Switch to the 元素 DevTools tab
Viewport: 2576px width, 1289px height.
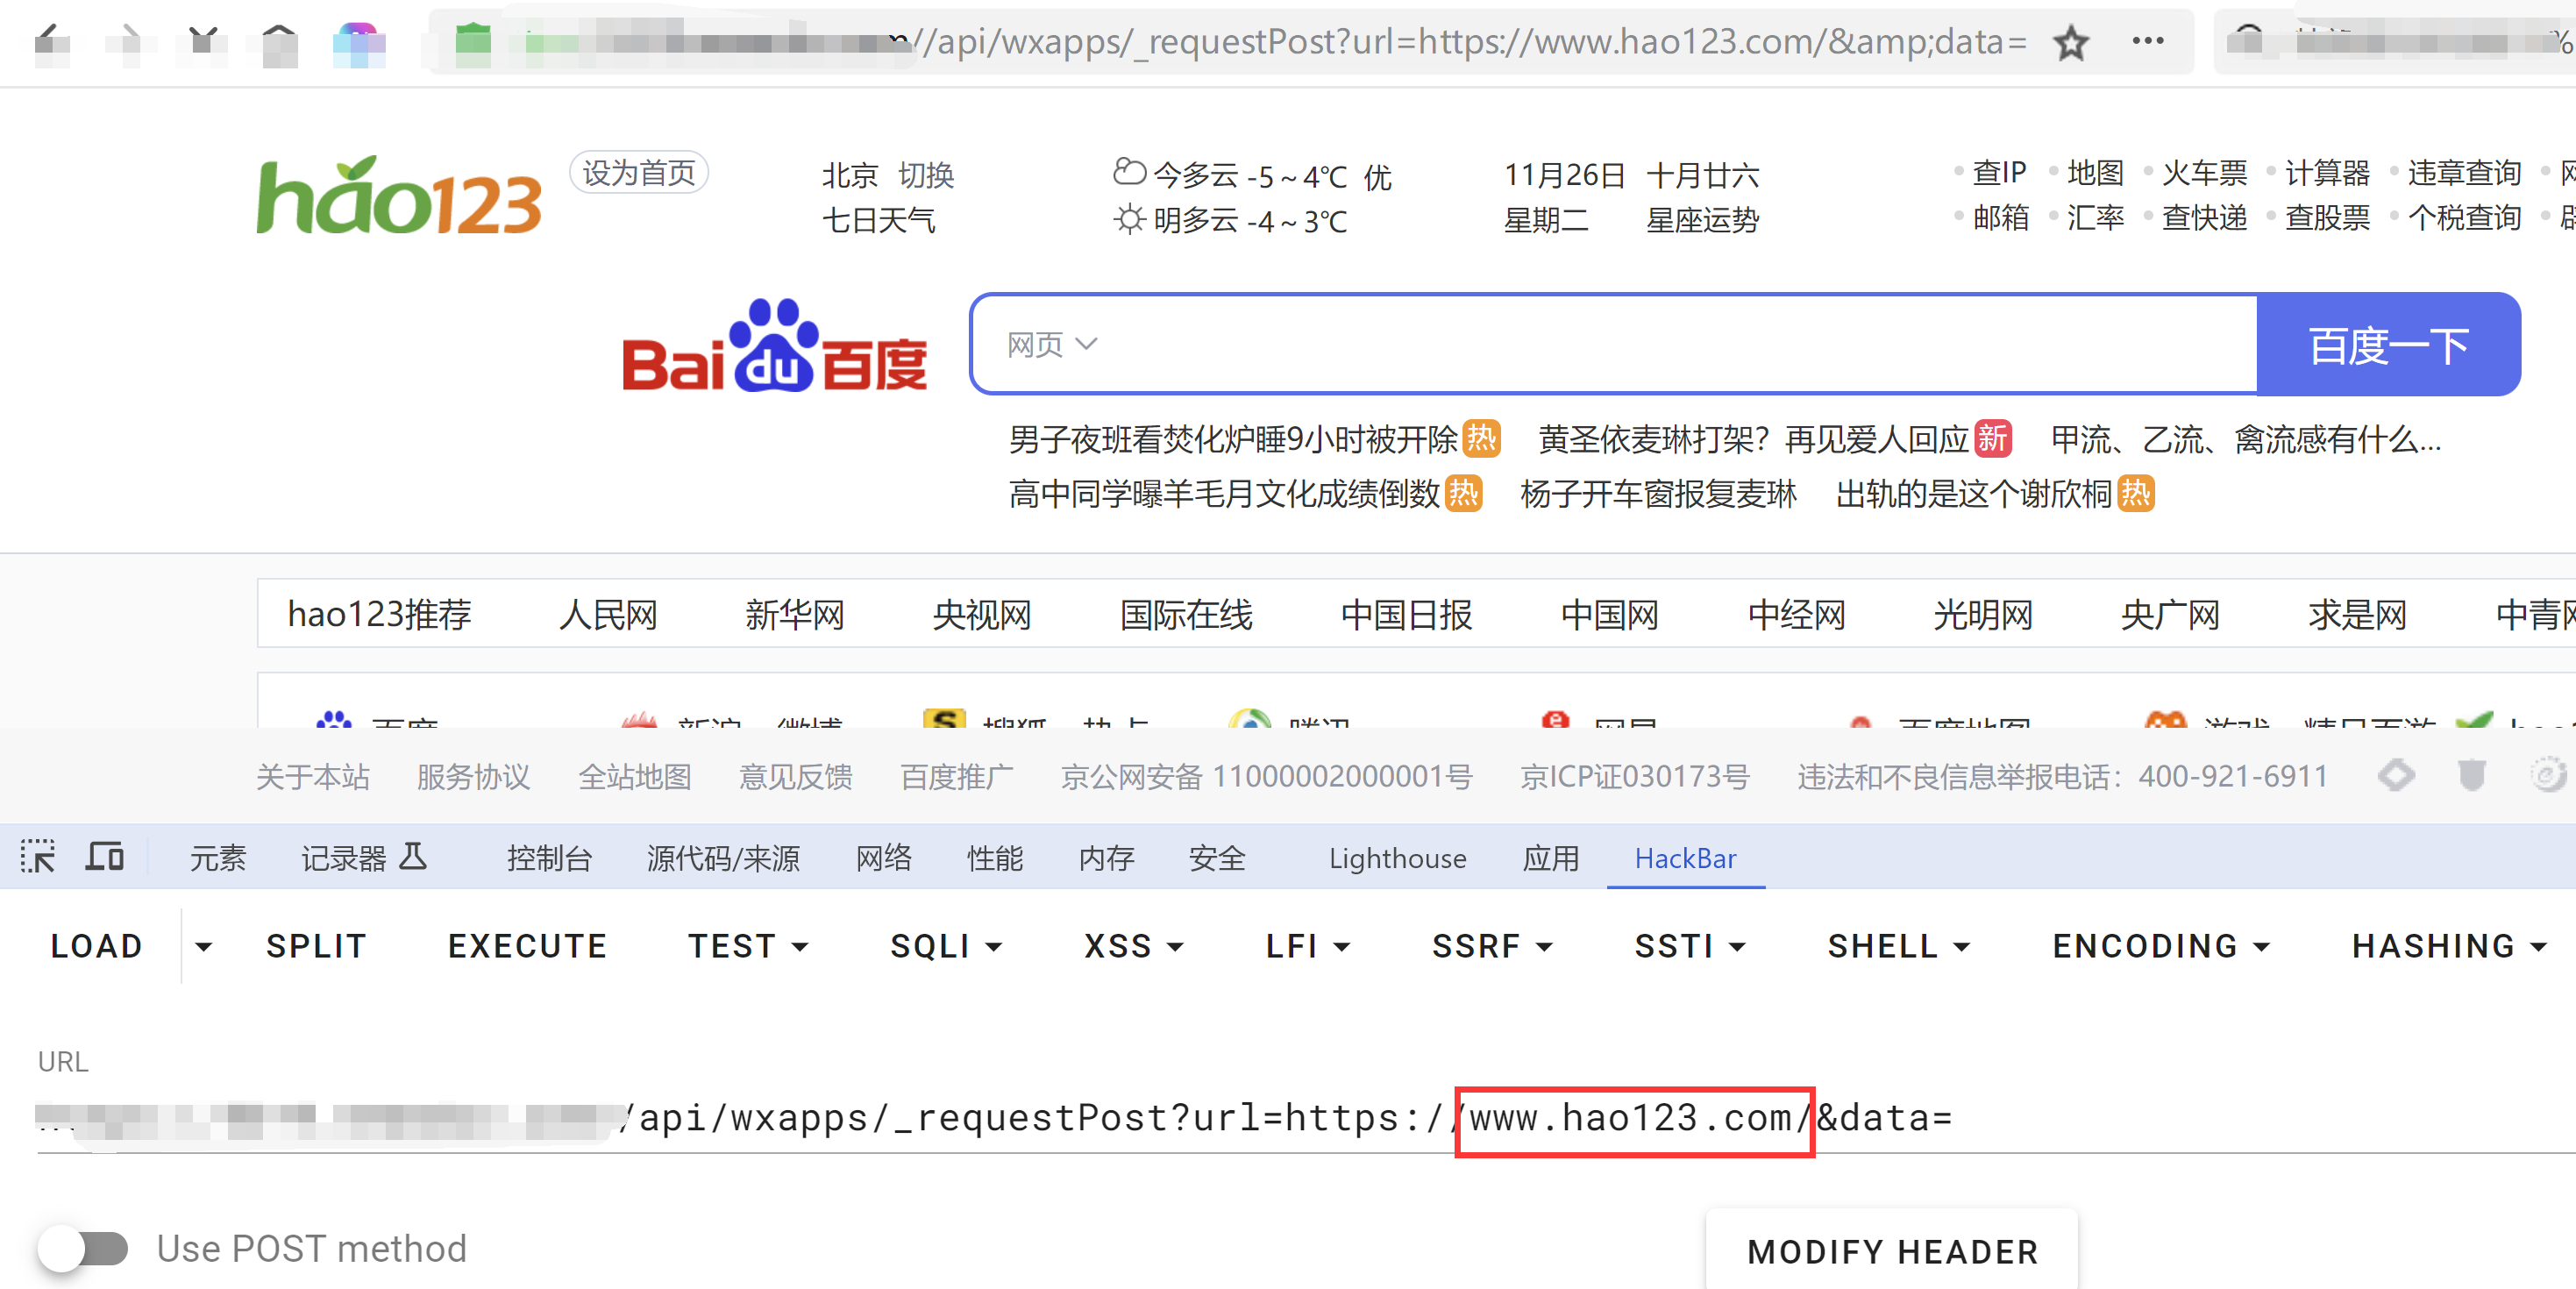(x=217, y=858)
